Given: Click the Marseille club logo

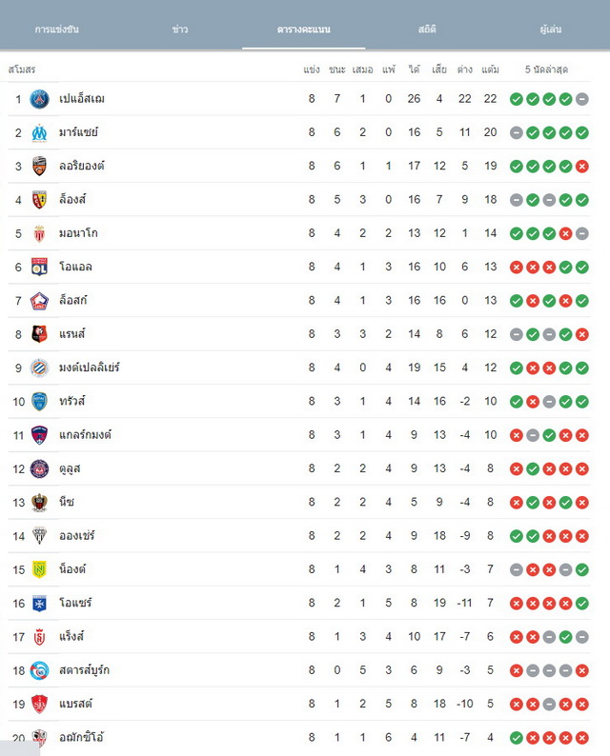Looking at the screenshot, I should [x=39, y=132].
